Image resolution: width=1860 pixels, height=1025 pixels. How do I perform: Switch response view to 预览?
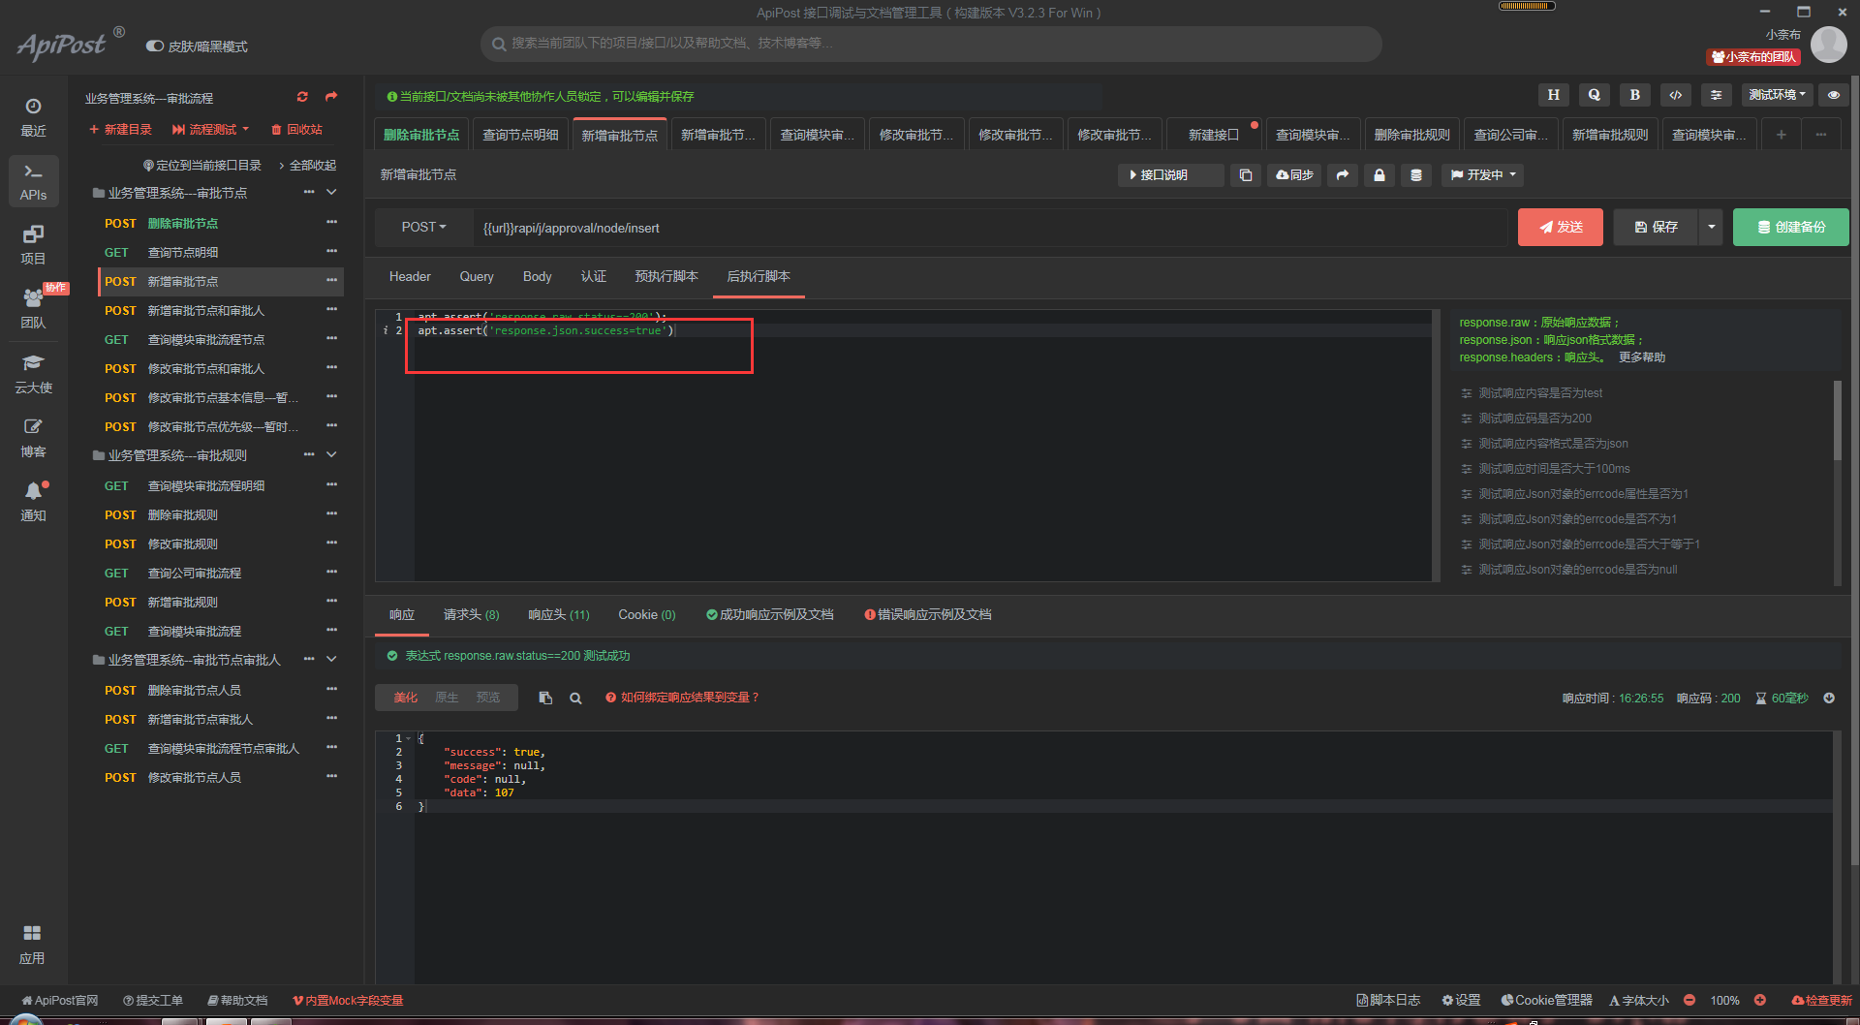click(x=488, y=698)
